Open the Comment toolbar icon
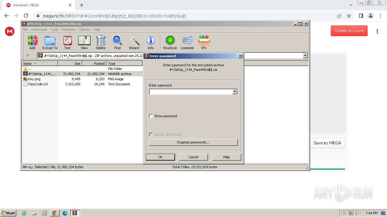 [x=187, y=42]
